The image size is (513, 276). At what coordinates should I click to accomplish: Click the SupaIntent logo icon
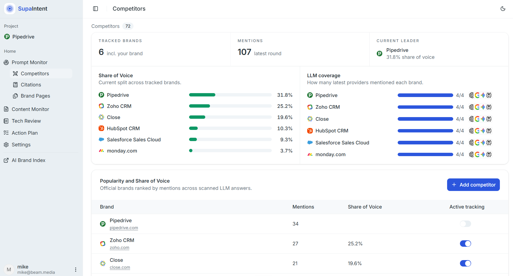point(10,9)
